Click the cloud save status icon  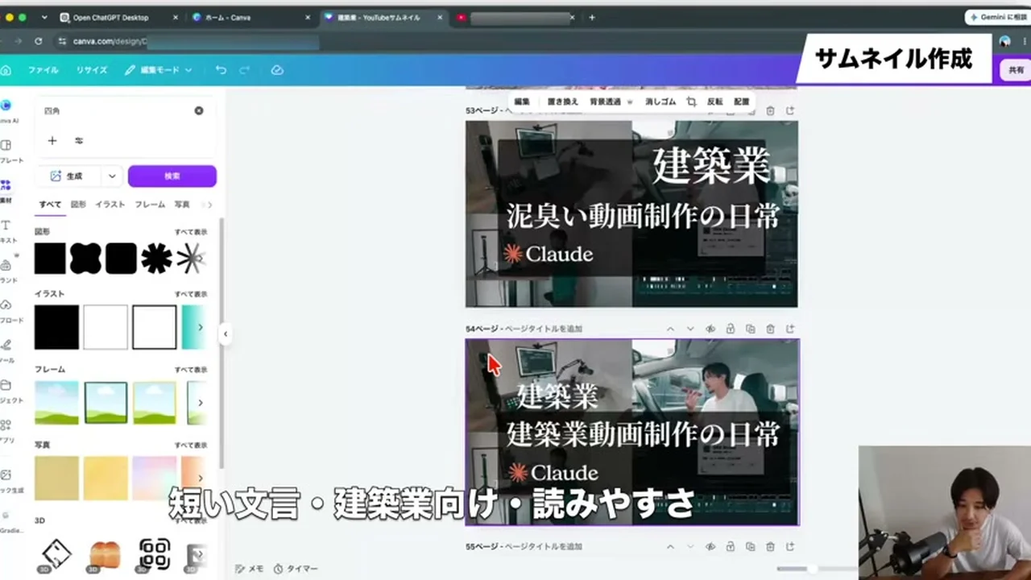(x=277, y=70)
